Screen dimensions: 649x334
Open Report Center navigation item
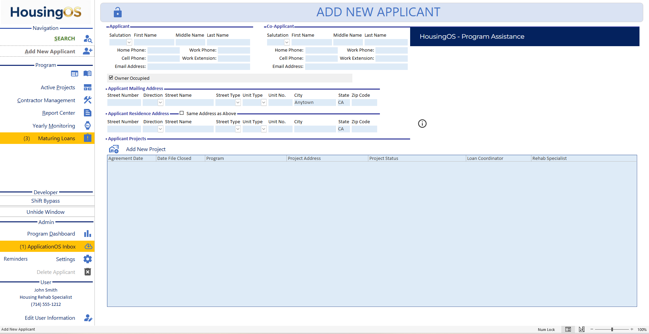(x=58, y=113)
